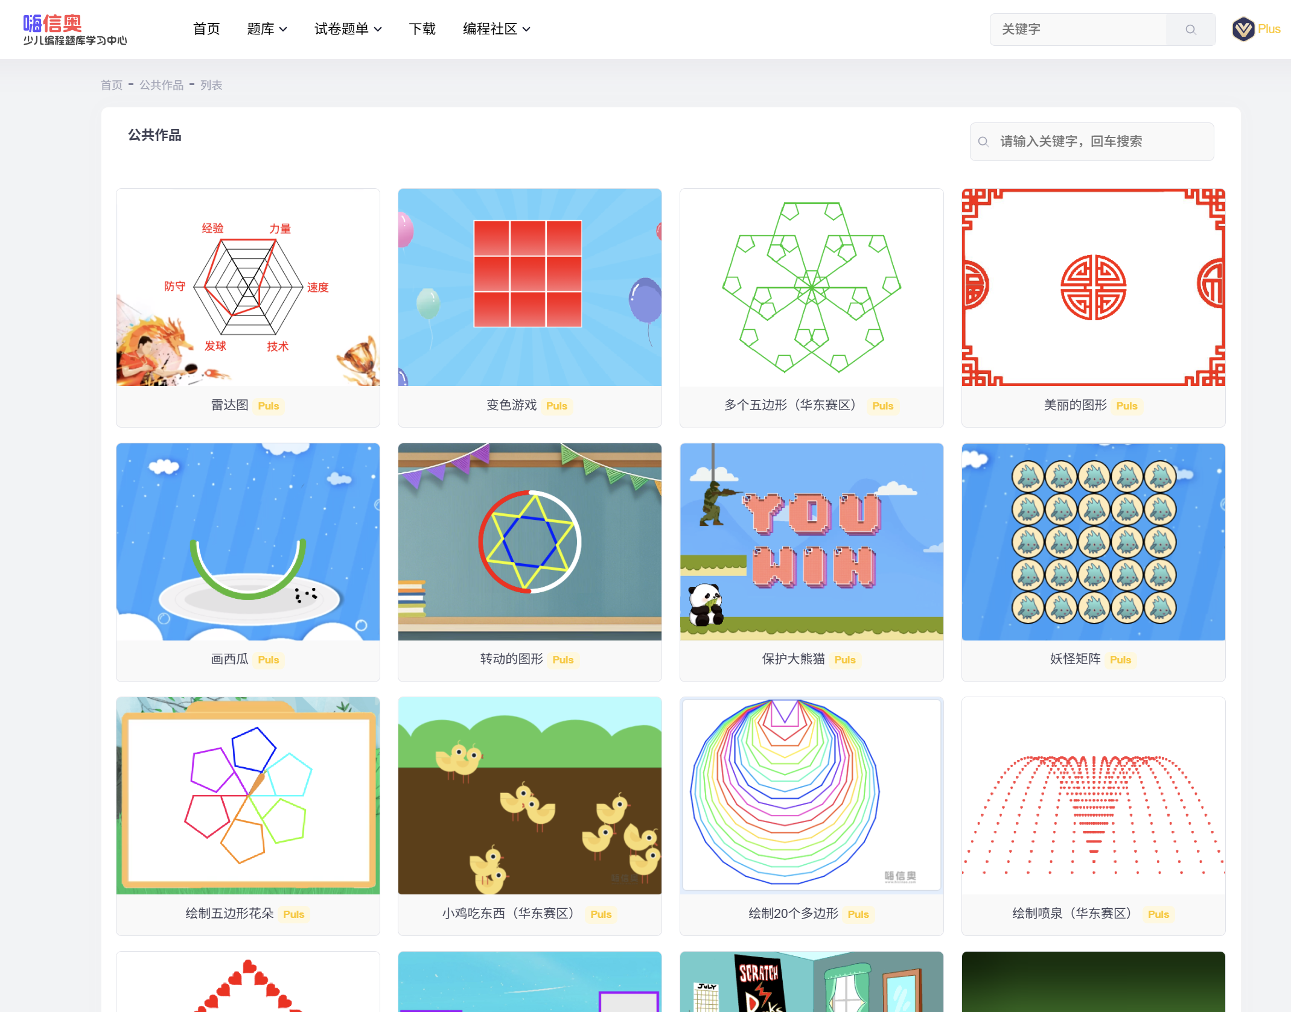Click Puls badge next to 变色游戏
This screenshot has height=1012, width=1291.
556,406
